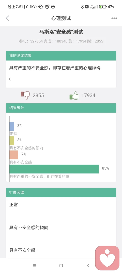This screenshot has width=122, height=273.
Task: Tap the 我的测试结果 section header
Action: point(61,56)
